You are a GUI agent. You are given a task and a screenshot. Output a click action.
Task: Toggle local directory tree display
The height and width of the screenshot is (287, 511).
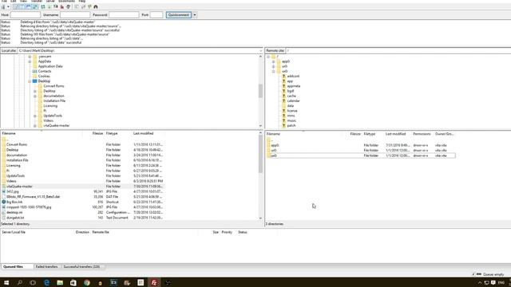(x=22, y=6)
